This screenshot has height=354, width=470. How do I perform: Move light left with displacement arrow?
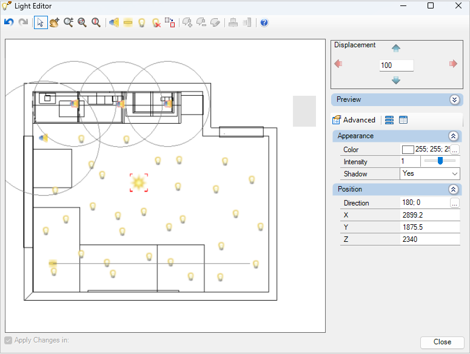point(338,64)
